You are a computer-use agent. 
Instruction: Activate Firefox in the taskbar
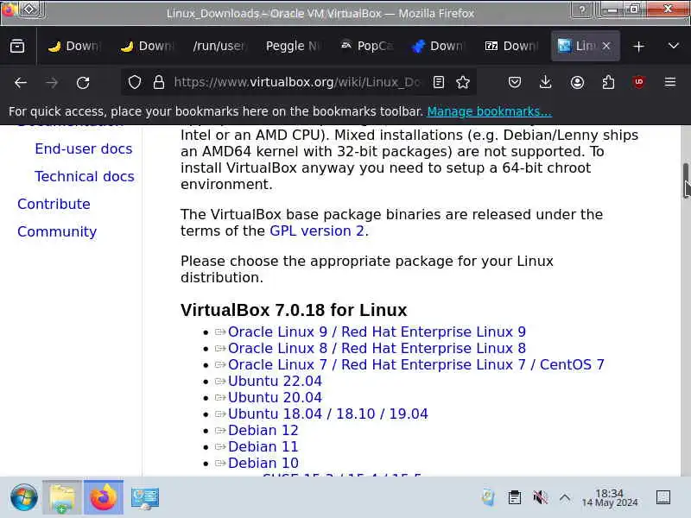click(104, 498)
